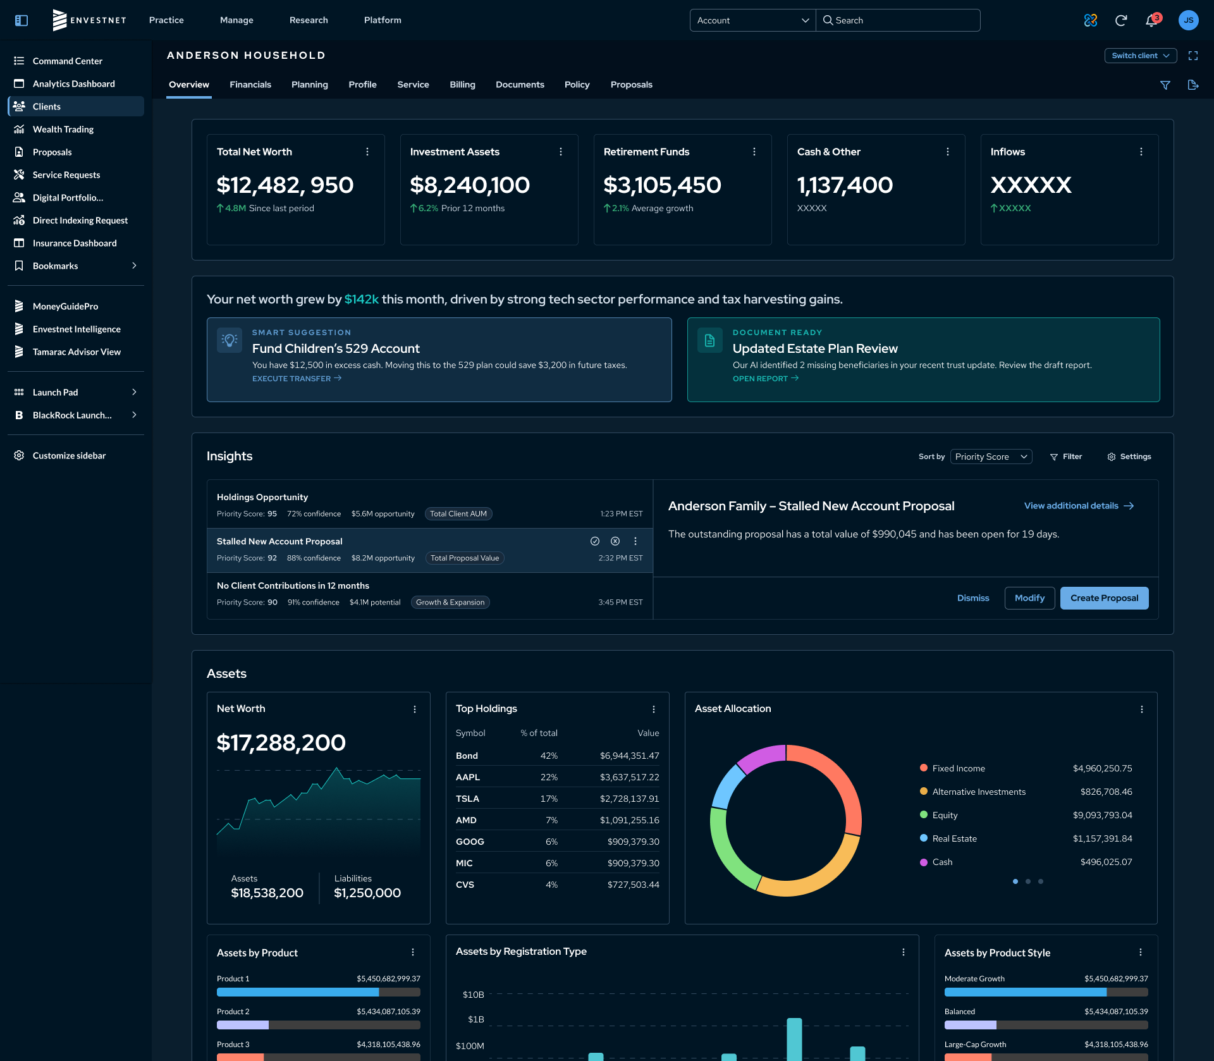Open the Documents tab
1214x1061 pixels.
(520, 85)
